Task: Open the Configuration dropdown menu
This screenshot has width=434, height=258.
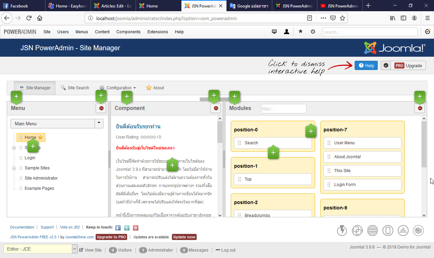Action: 117,88
